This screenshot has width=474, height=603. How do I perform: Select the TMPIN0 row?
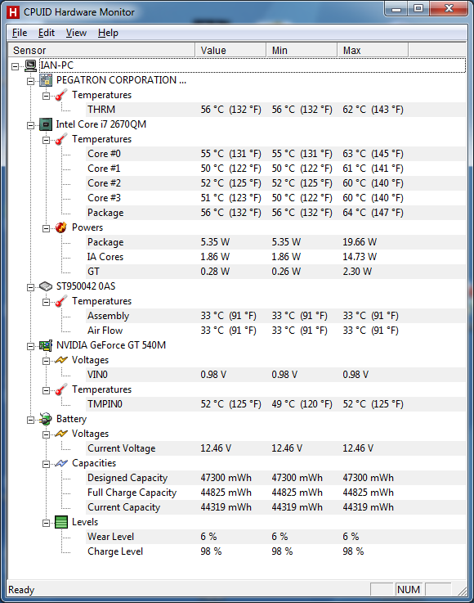click(275, 404)
